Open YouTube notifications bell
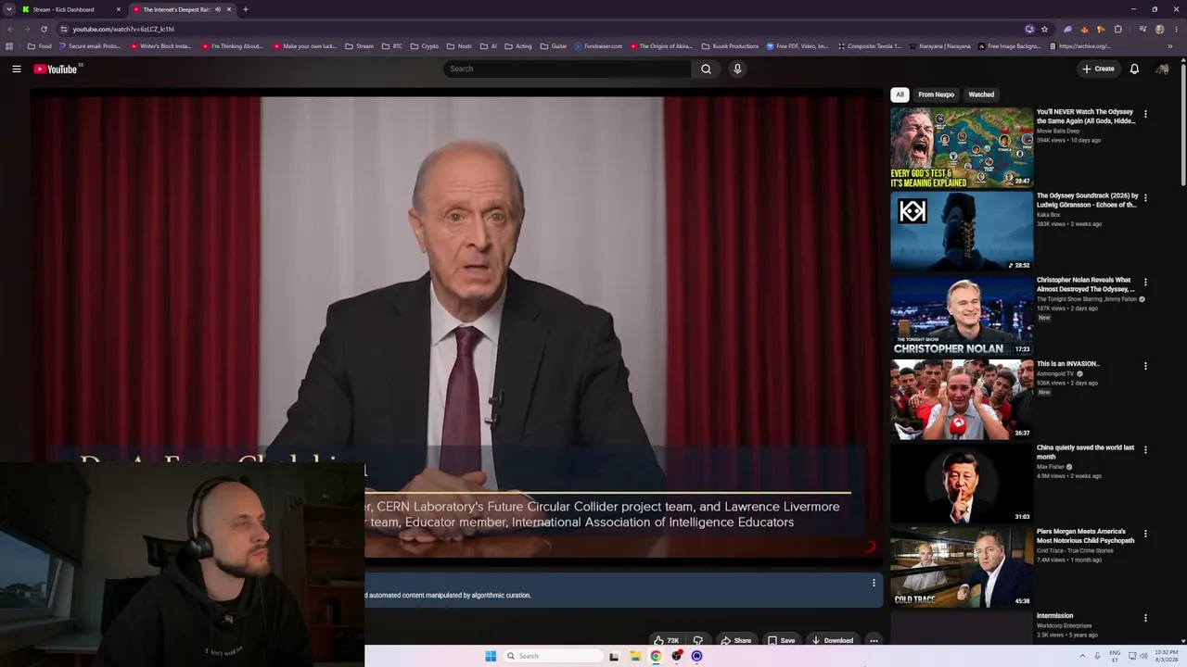Screen dimensions: 1187x667 coord(1134,69)
